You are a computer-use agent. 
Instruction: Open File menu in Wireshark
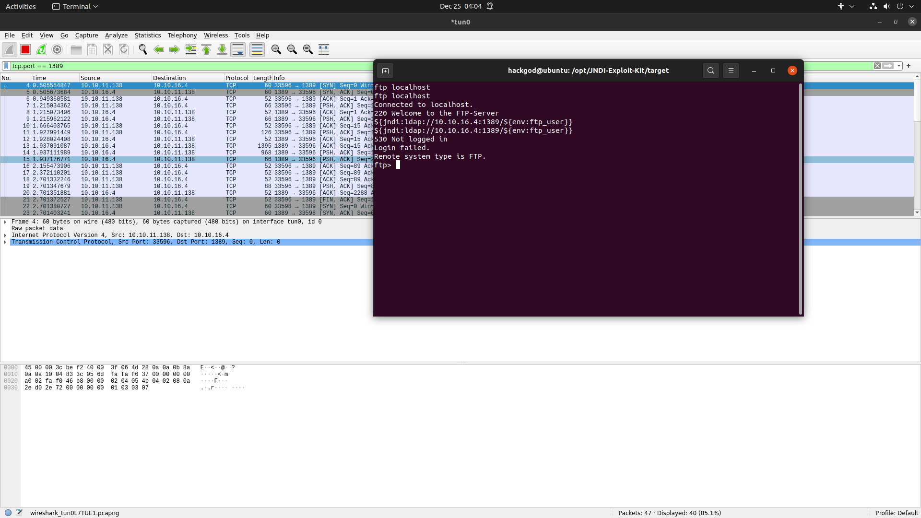pos(10,35)
